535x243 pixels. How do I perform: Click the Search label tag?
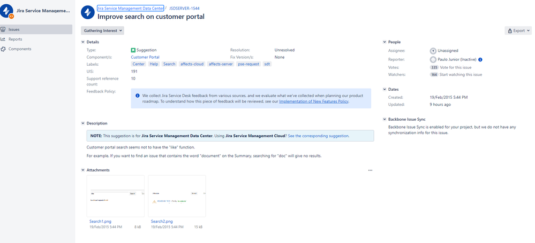click(169, 64)
